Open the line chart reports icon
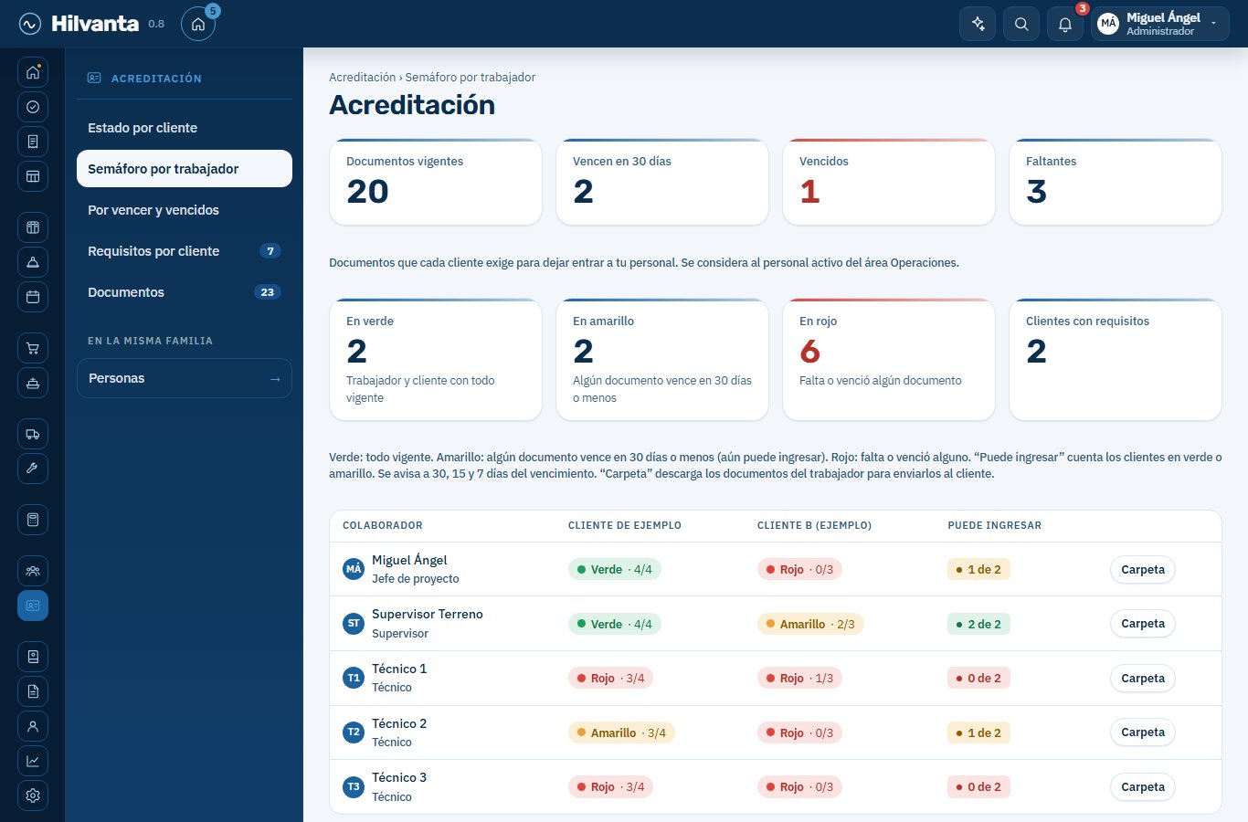Viewport: 1248px width, 822px height. (x=33, y=761)
